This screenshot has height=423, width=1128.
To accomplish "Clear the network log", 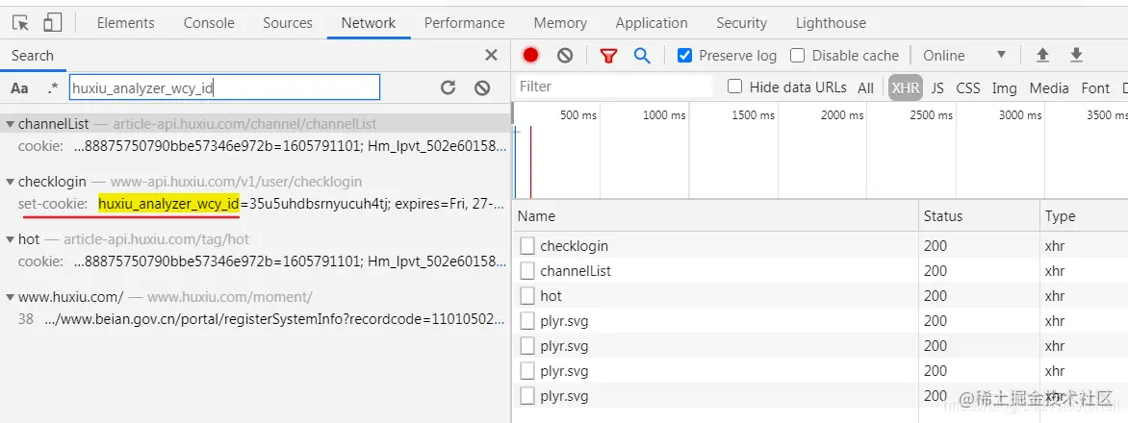I will pos(565,55).
